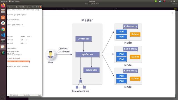The width and height of the screenshot is (178, 100).
Task: Click the Controller box in the diagram
Action: pyautogui.click(x=83, y=39)
